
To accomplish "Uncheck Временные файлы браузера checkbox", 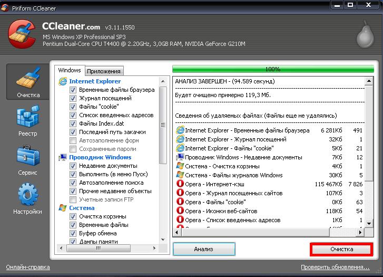I will point(73,90).
